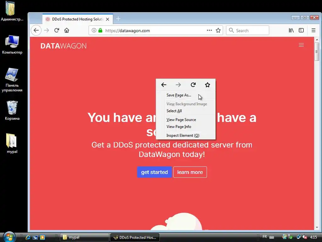Viewport: 322px width, 242px height.
Task: Open the browser hamburger menu
Action: click(x=314, y=31)
